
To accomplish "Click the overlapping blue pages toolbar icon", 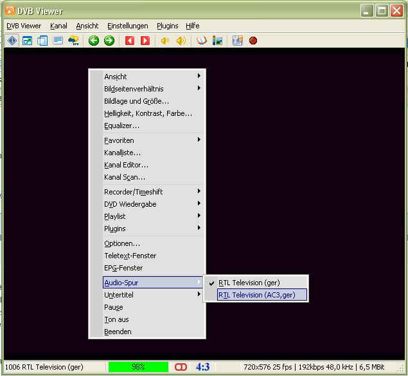I will click(42, 41).
